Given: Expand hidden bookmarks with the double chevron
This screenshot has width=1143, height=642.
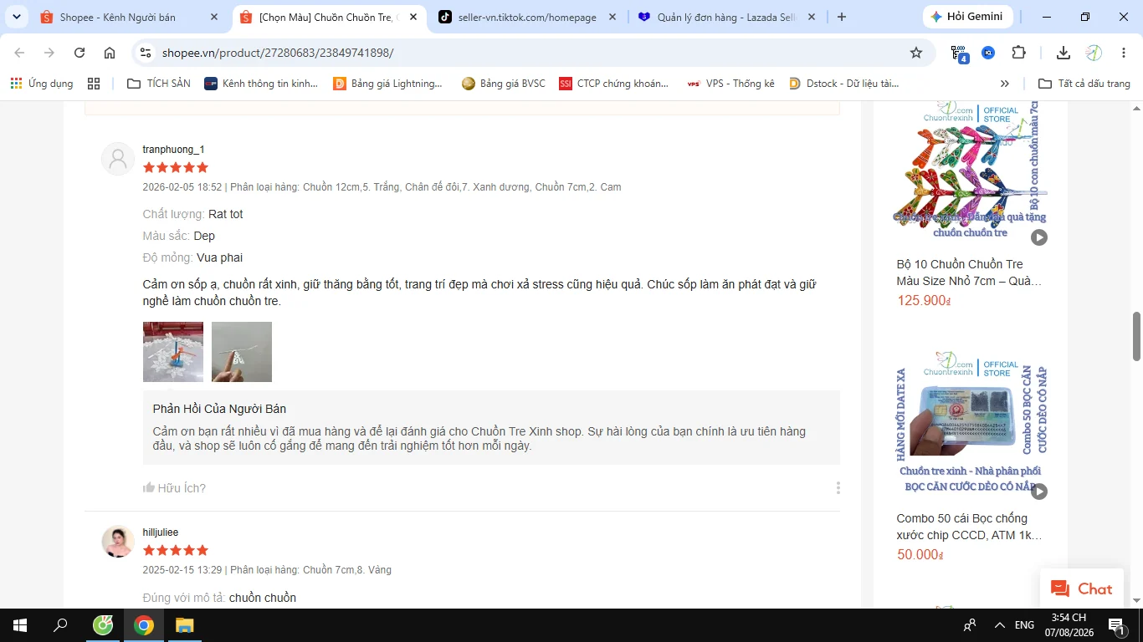Looking at the screenshot, I should coord(1005,84).
